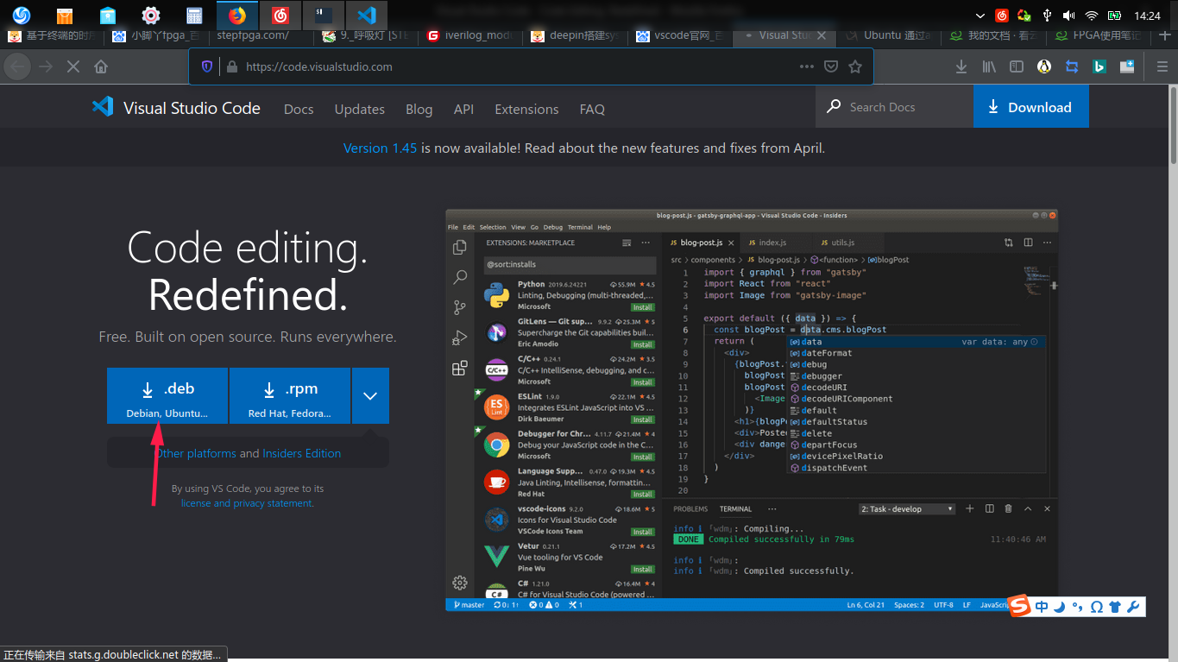The image size is (1178, 662).
Task: Open the Wi-Fi icon in system tray
Action: click(1091, 16)
